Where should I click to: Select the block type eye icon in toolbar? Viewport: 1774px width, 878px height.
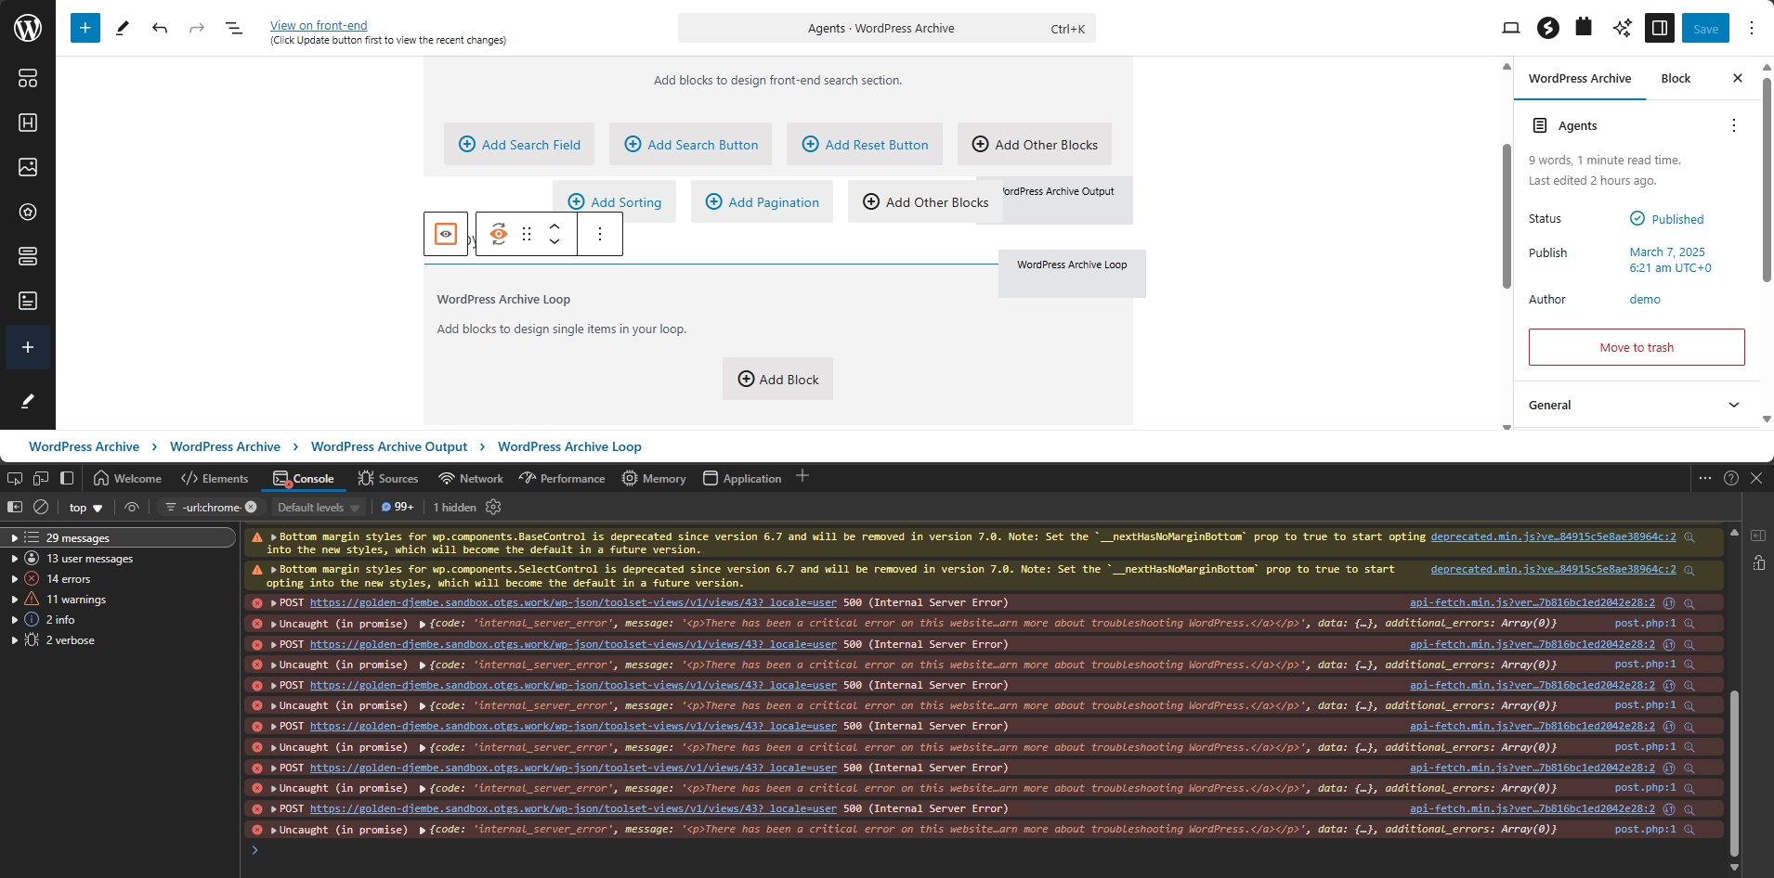[446, 234]
